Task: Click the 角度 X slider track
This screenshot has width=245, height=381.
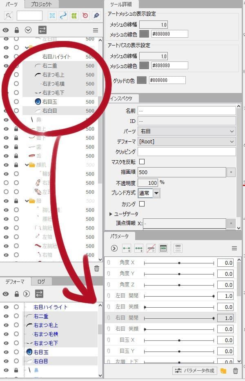Action: (179, 263)
